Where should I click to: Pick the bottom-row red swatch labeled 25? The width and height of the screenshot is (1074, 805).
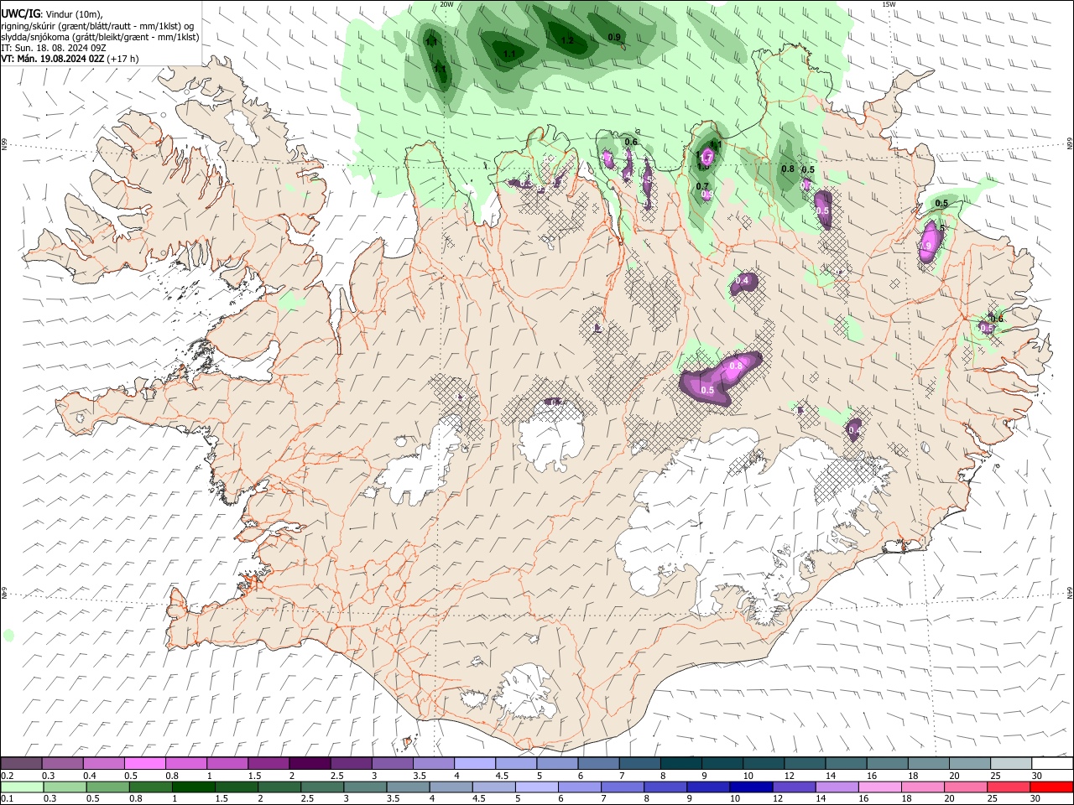(1007, 787)
